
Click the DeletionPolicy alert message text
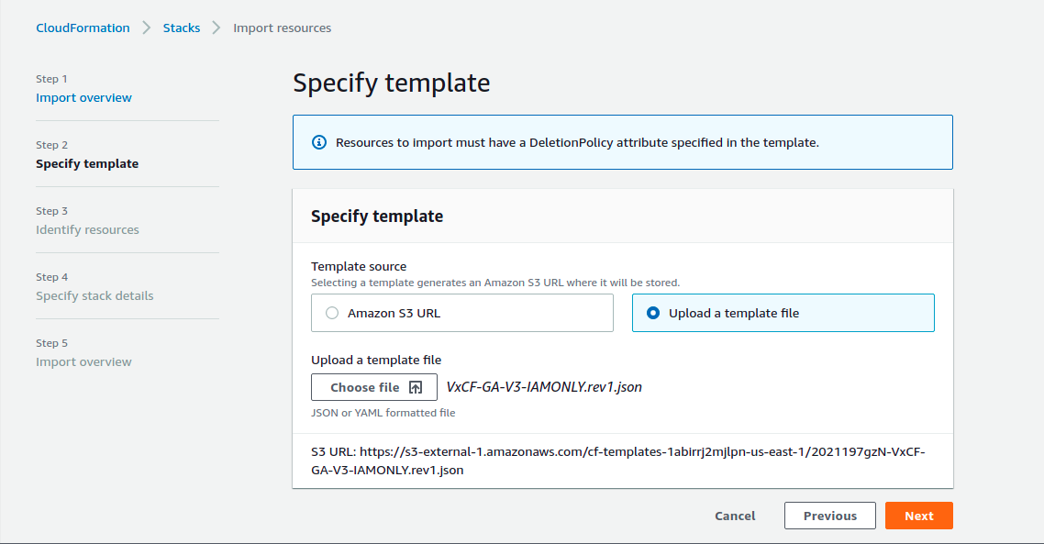tap(577, 142)
